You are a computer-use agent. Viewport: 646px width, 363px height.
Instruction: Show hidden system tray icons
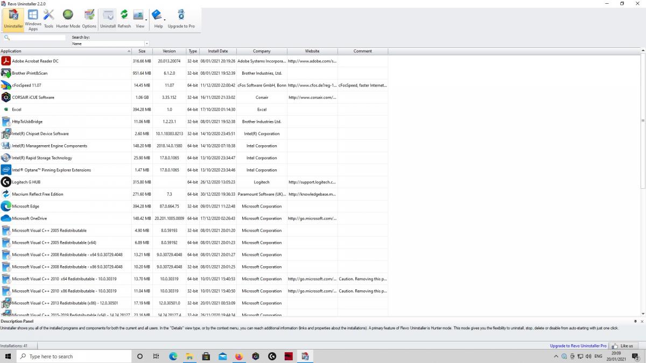pyautogui.click(x=556, y=356)
